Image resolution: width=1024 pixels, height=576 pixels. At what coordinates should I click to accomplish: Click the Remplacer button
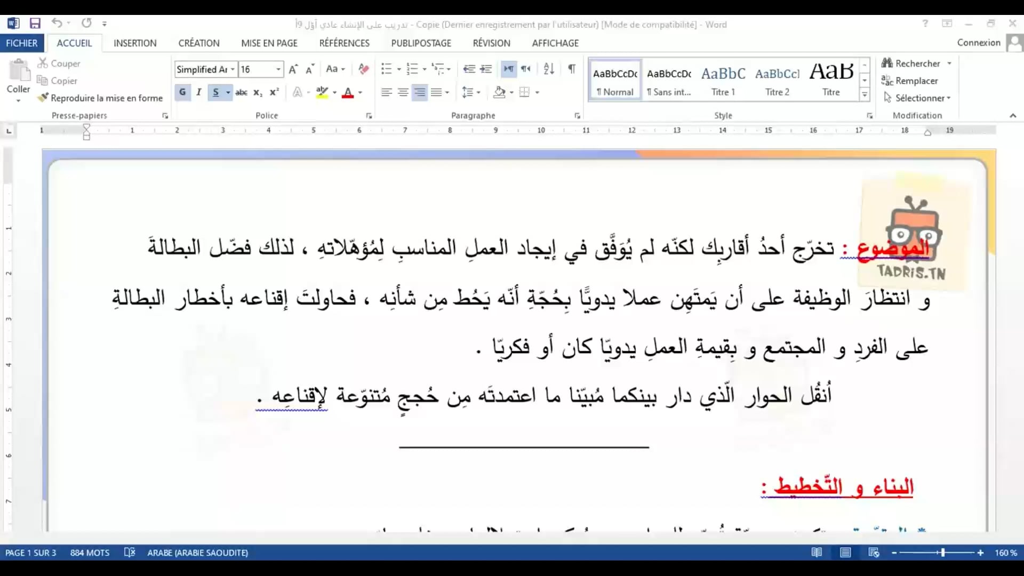tap(916, 81)
